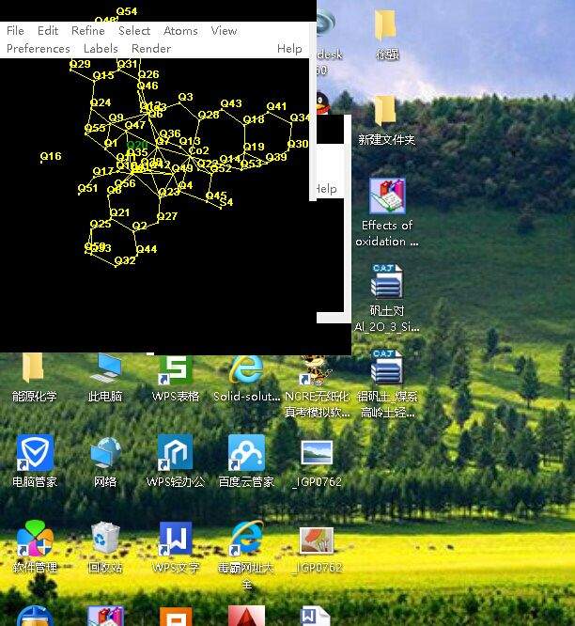Select the Q43 peak label
Viewport: 575px width, 626px height.
(231, 103)
